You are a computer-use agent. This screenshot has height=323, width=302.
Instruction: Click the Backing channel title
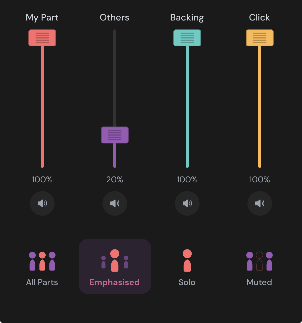(x=187, y=18)
